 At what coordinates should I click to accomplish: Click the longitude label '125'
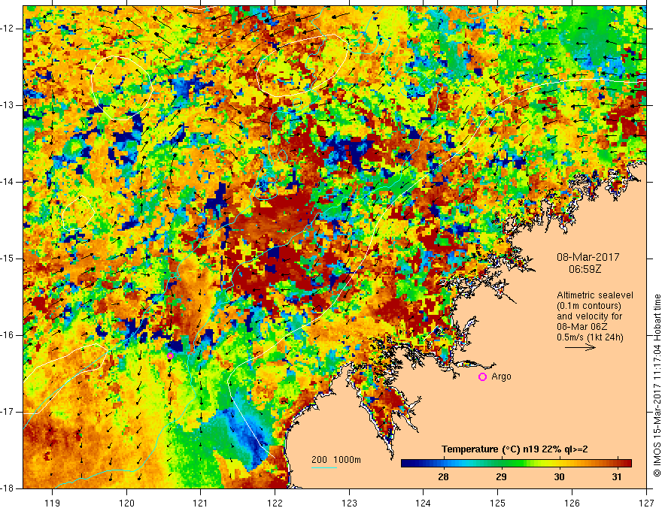tap(498, 503)
